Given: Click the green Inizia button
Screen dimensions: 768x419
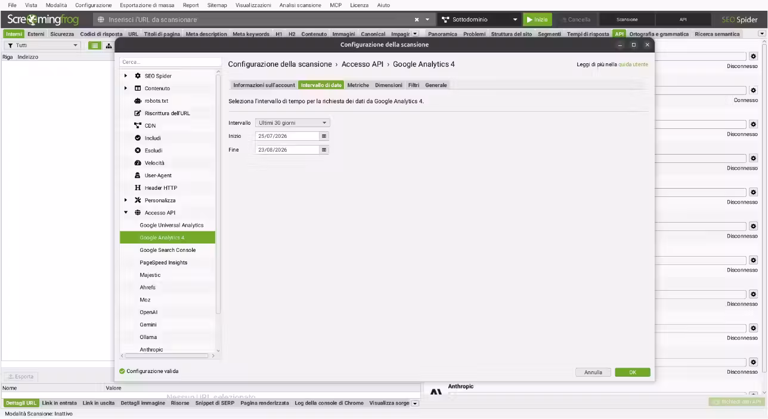Looking at the screenshot, I should click(x=537, y=20).
